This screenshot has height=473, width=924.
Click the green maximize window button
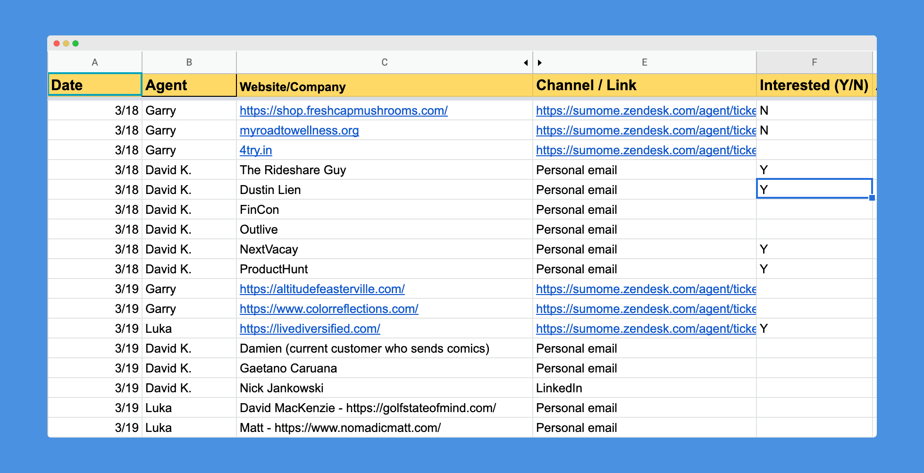point(76,43)
